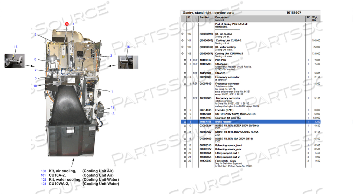
Task: Tick the checkbox for NOISE FILTER 10A 250V
Action: pos(185,139)
